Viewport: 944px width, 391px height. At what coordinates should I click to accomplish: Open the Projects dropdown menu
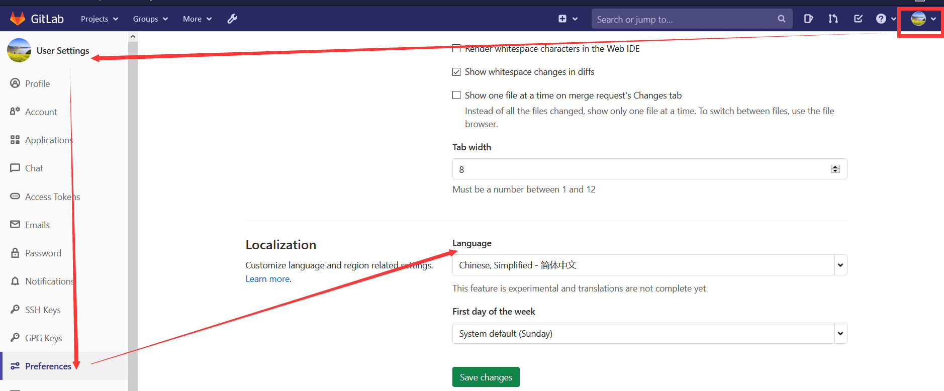100,19
